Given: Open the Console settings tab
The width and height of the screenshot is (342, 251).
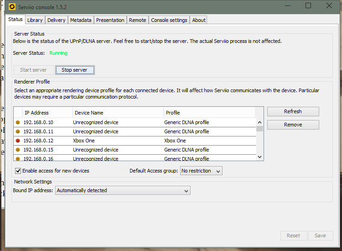Looking at the screenshot, I should point(169,20).
